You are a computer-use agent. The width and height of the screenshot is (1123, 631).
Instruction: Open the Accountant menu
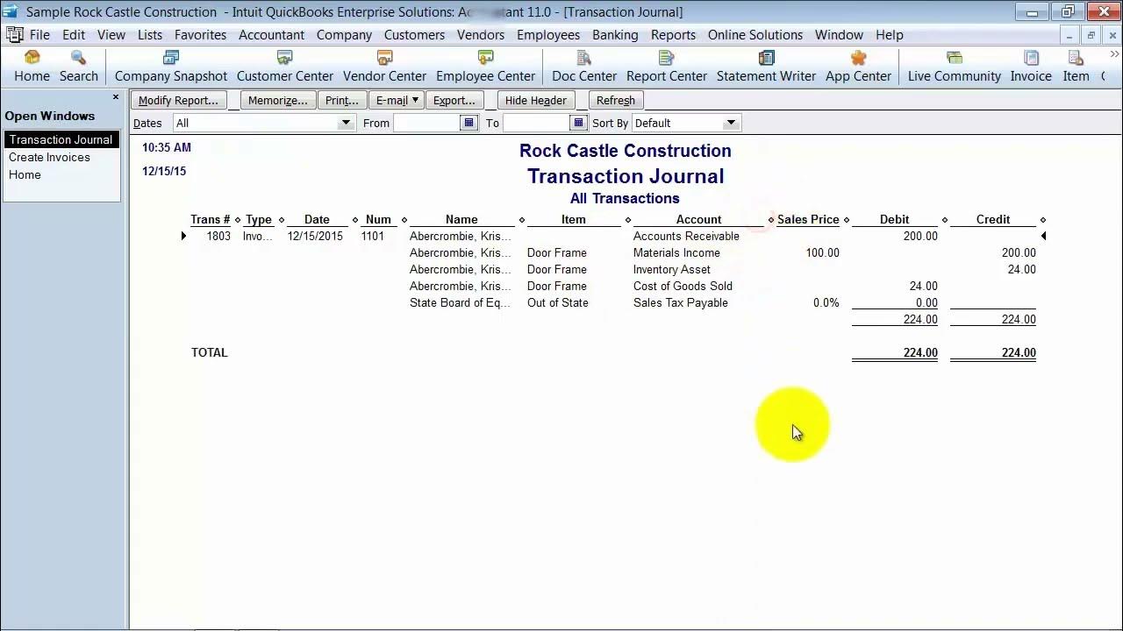coord(271,35)
